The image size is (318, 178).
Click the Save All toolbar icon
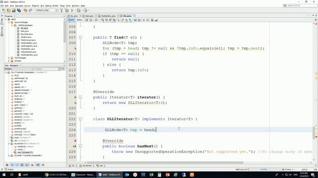click(x=19, y=10)
